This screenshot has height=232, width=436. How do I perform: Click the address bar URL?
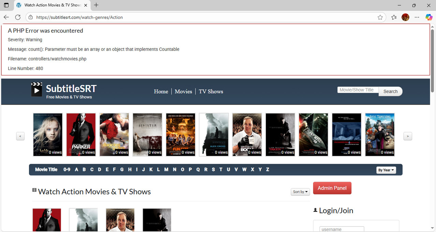79,17
